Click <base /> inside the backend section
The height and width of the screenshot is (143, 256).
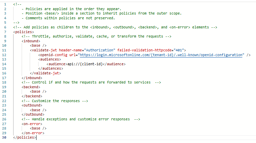point(38,92)
